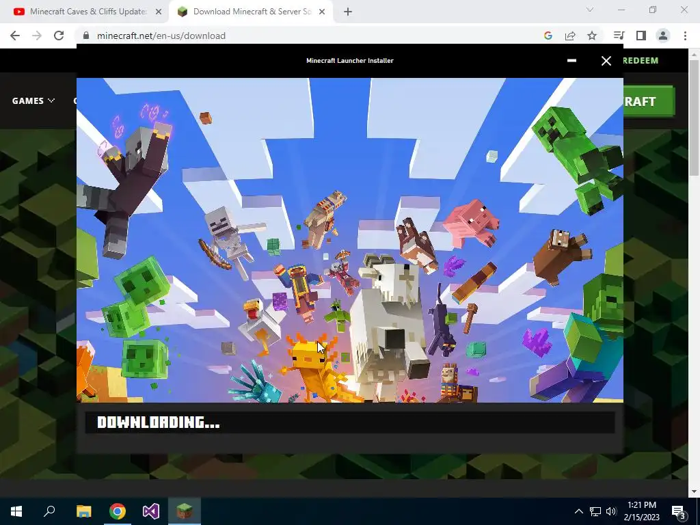The image size is (700, 525).
Task: Click REDEEM link on minecraft.net
Action: [640, 60]
